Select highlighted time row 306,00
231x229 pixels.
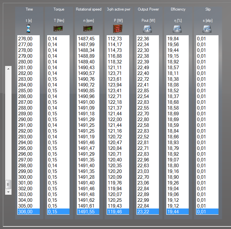coord(29,212)
